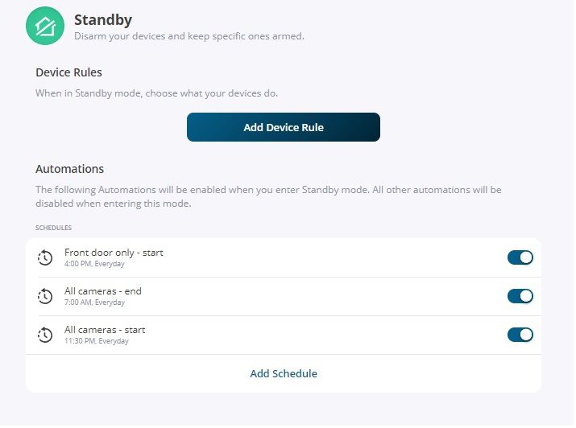Screen dimensions: 576x428
Task: Open the All cameras - end schedule
Action: coord(284,298)
